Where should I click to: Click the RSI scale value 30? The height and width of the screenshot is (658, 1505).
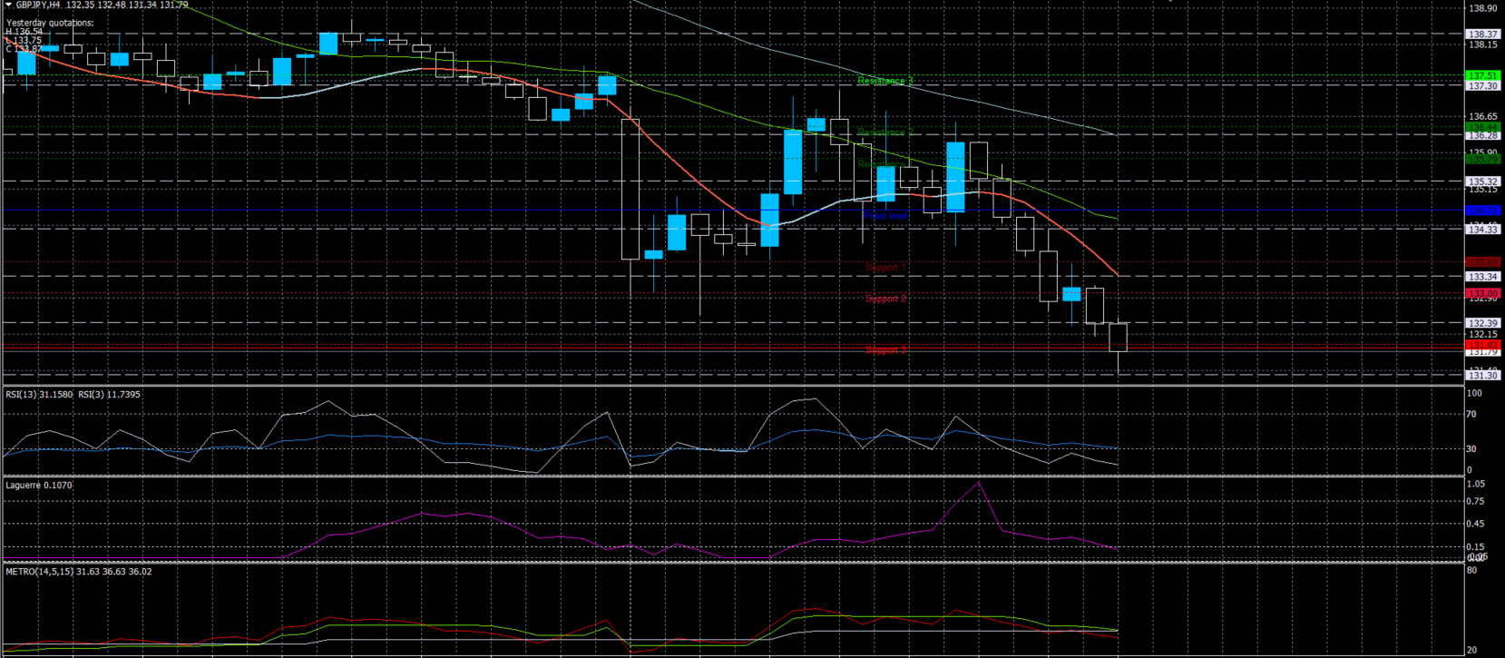click(x=1471, y=449)
